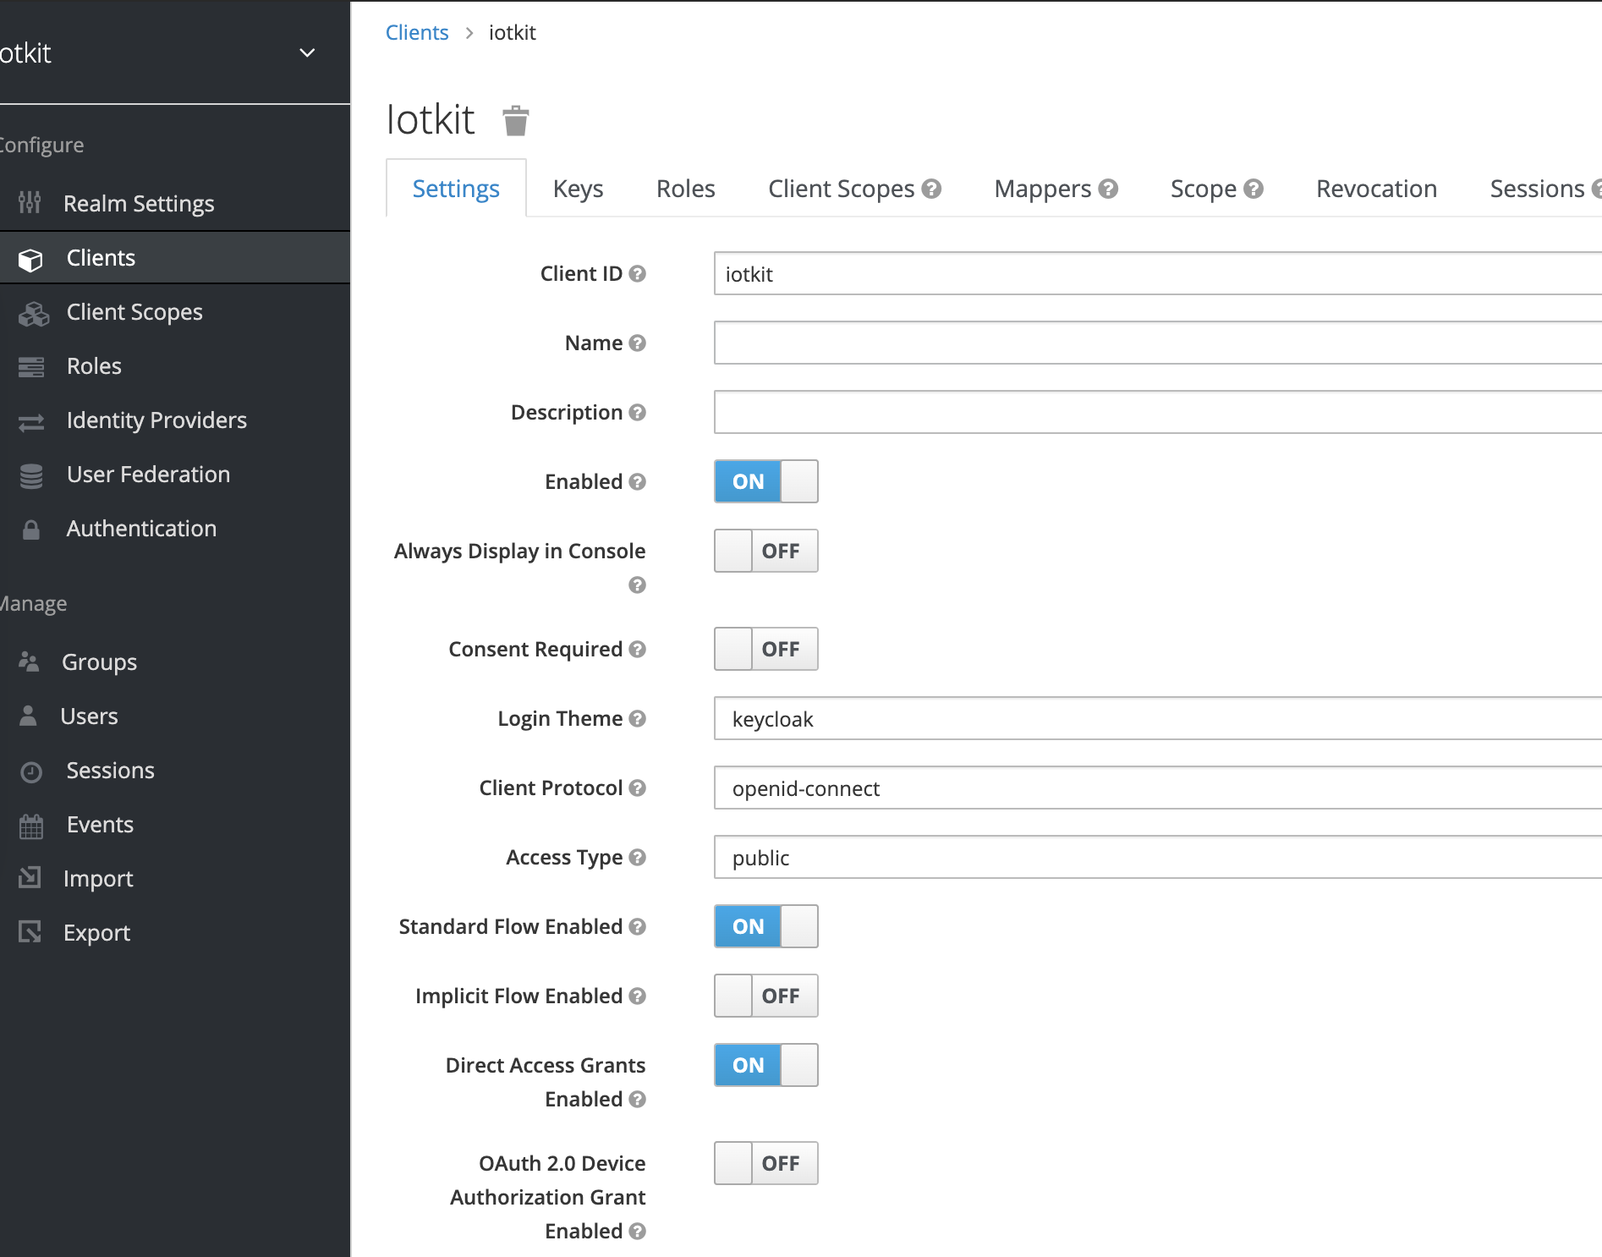Screen dimensions: 1602x1257
Task: Show help tooltip for Implicit Flow Enabled
Action: (x=638, y=996)
